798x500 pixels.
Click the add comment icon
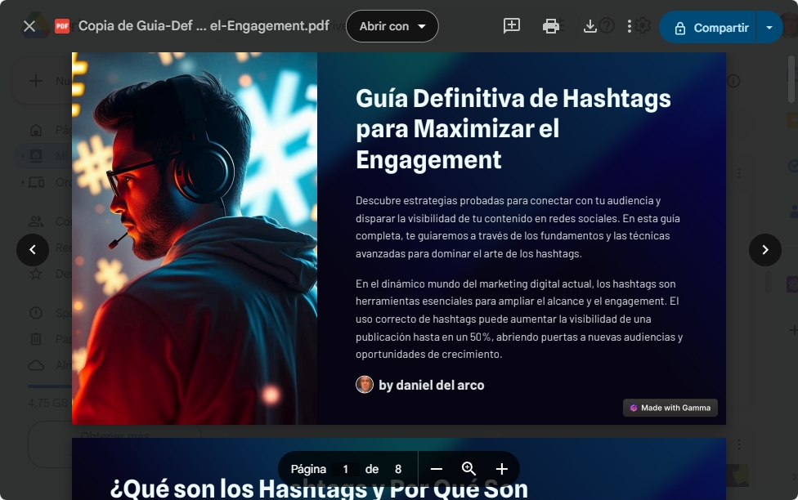point(512,26)
